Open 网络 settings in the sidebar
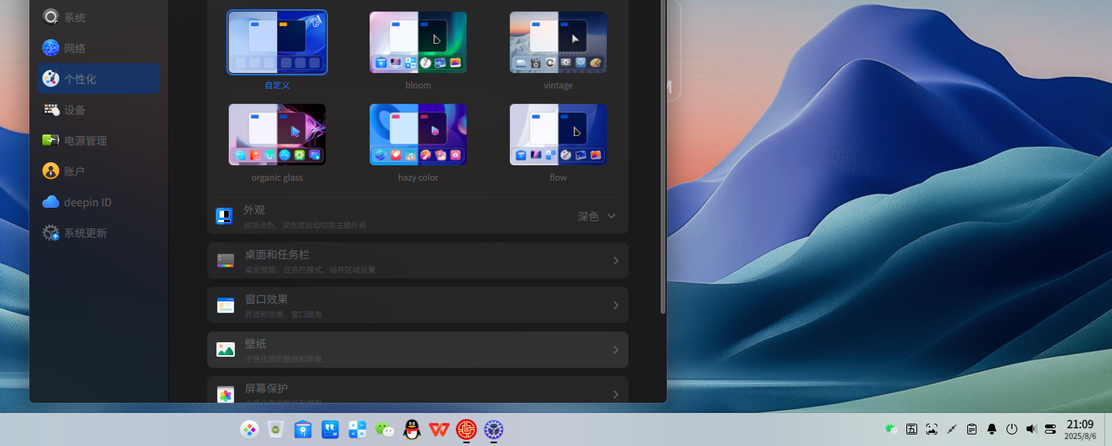Screen dimensions: 1112x446 coord(99,48)
